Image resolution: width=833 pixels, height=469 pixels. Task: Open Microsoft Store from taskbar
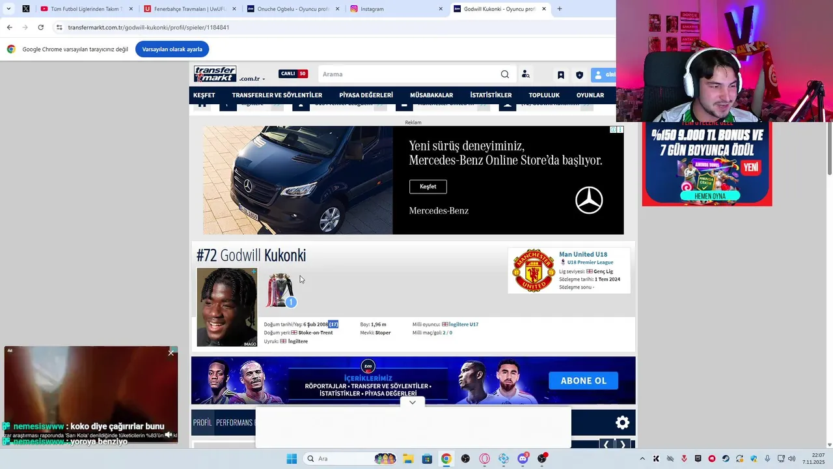(x=427, y=459)
